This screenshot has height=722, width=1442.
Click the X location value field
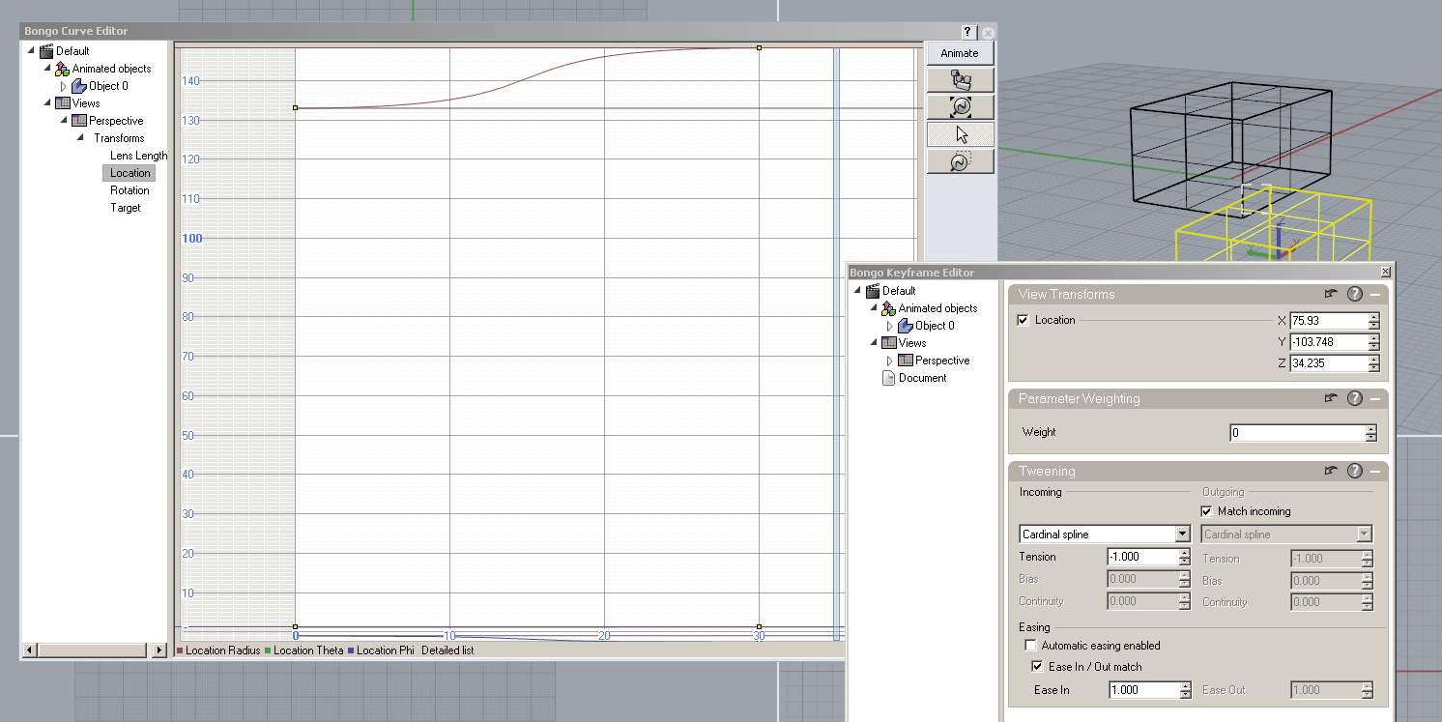(x=1328, y=321)
